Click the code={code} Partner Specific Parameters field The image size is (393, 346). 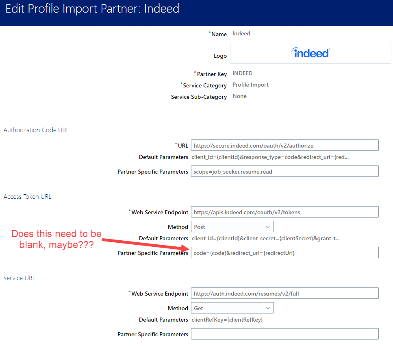point(285,253)
